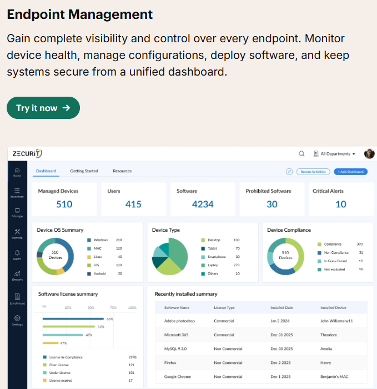Click the Windows legend color swatch
Screen dimensions: 377x389
click(x=89, y=240)
